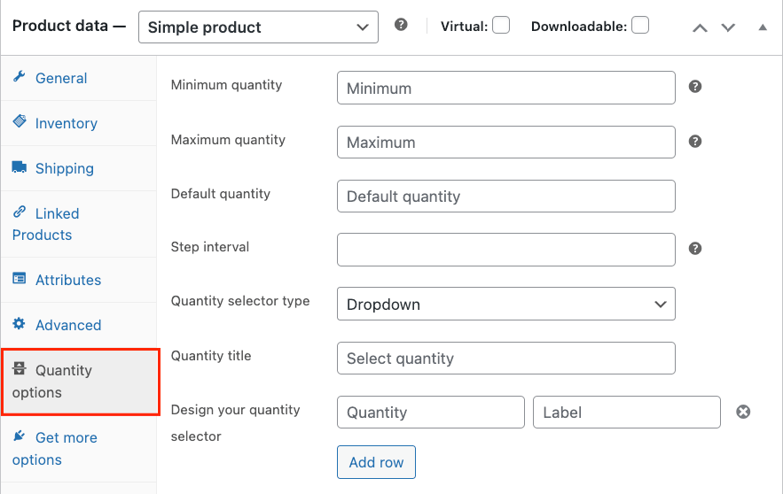
Task: Open Quantity selector type Dropdown menu
Action: coord(505,304)
